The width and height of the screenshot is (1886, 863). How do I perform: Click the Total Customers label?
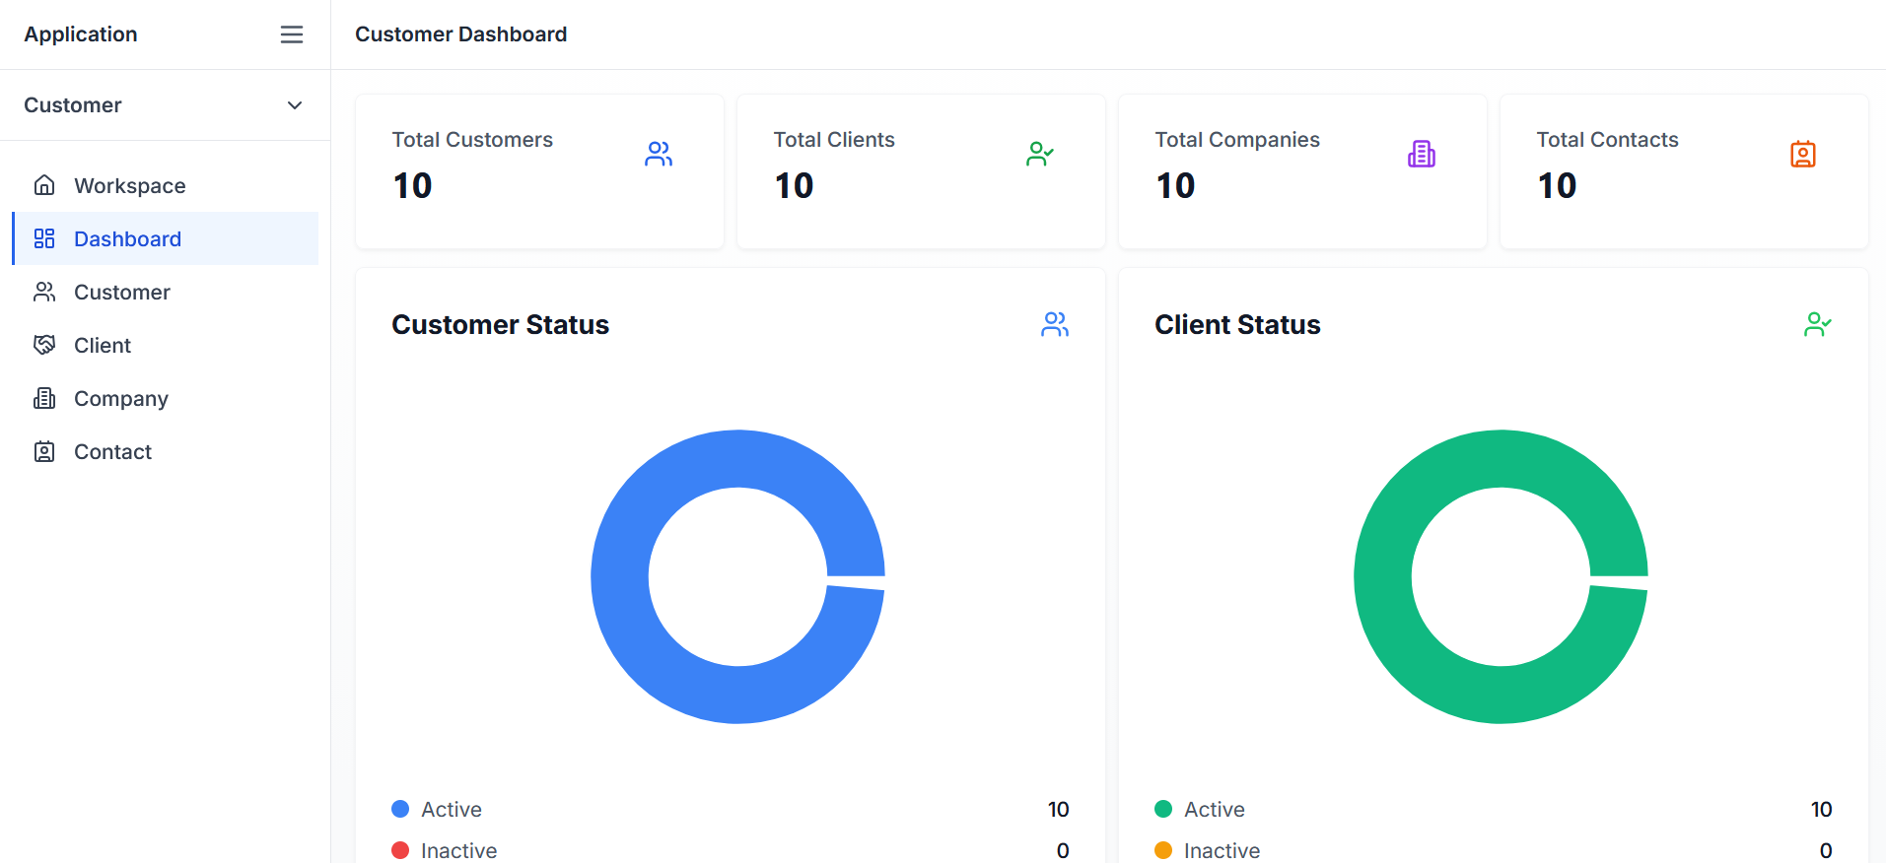pyautogui.click(x=472, y=140)
